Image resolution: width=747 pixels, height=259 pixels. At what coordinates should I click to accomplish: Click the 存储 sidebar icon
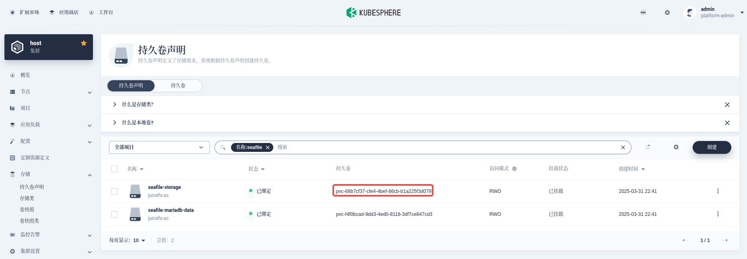pos(12,174)
